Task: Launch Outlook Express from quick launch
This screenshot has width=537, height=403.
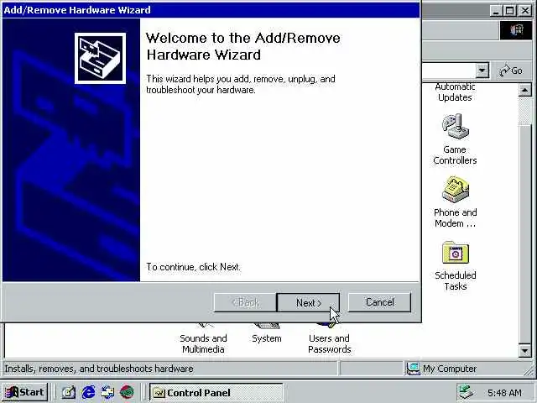Action: (x=107, y=392)
